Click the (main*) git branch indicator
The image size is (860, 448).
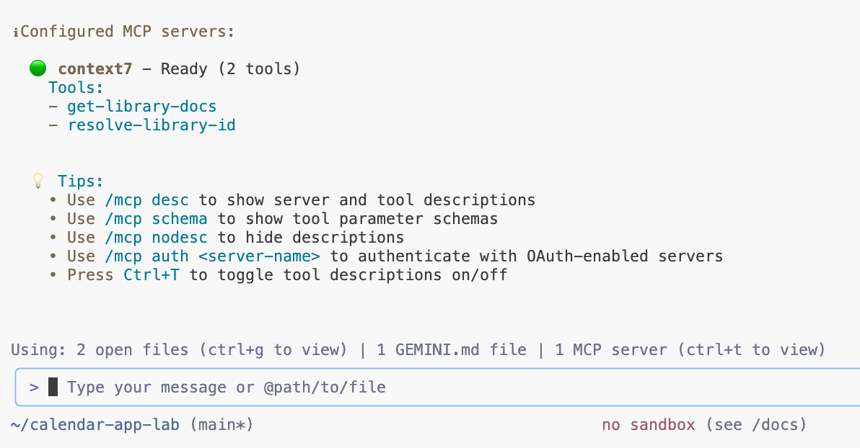[221, 425]
